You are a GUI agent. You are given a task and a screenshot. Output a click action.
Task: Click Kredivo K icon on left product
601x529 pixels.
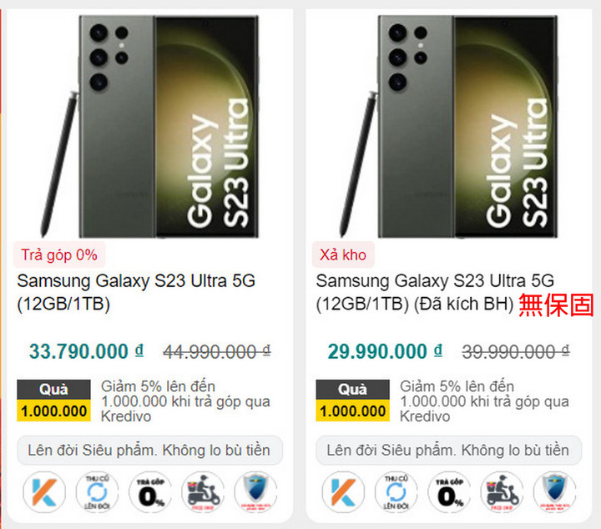pos(44,492)
